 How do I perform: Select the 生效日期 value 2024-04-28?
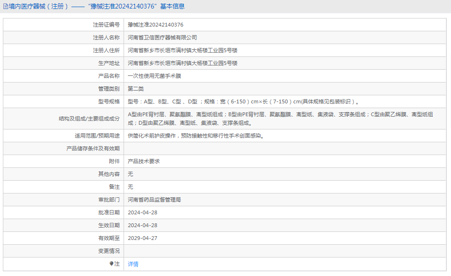click(x=143, y=226)
